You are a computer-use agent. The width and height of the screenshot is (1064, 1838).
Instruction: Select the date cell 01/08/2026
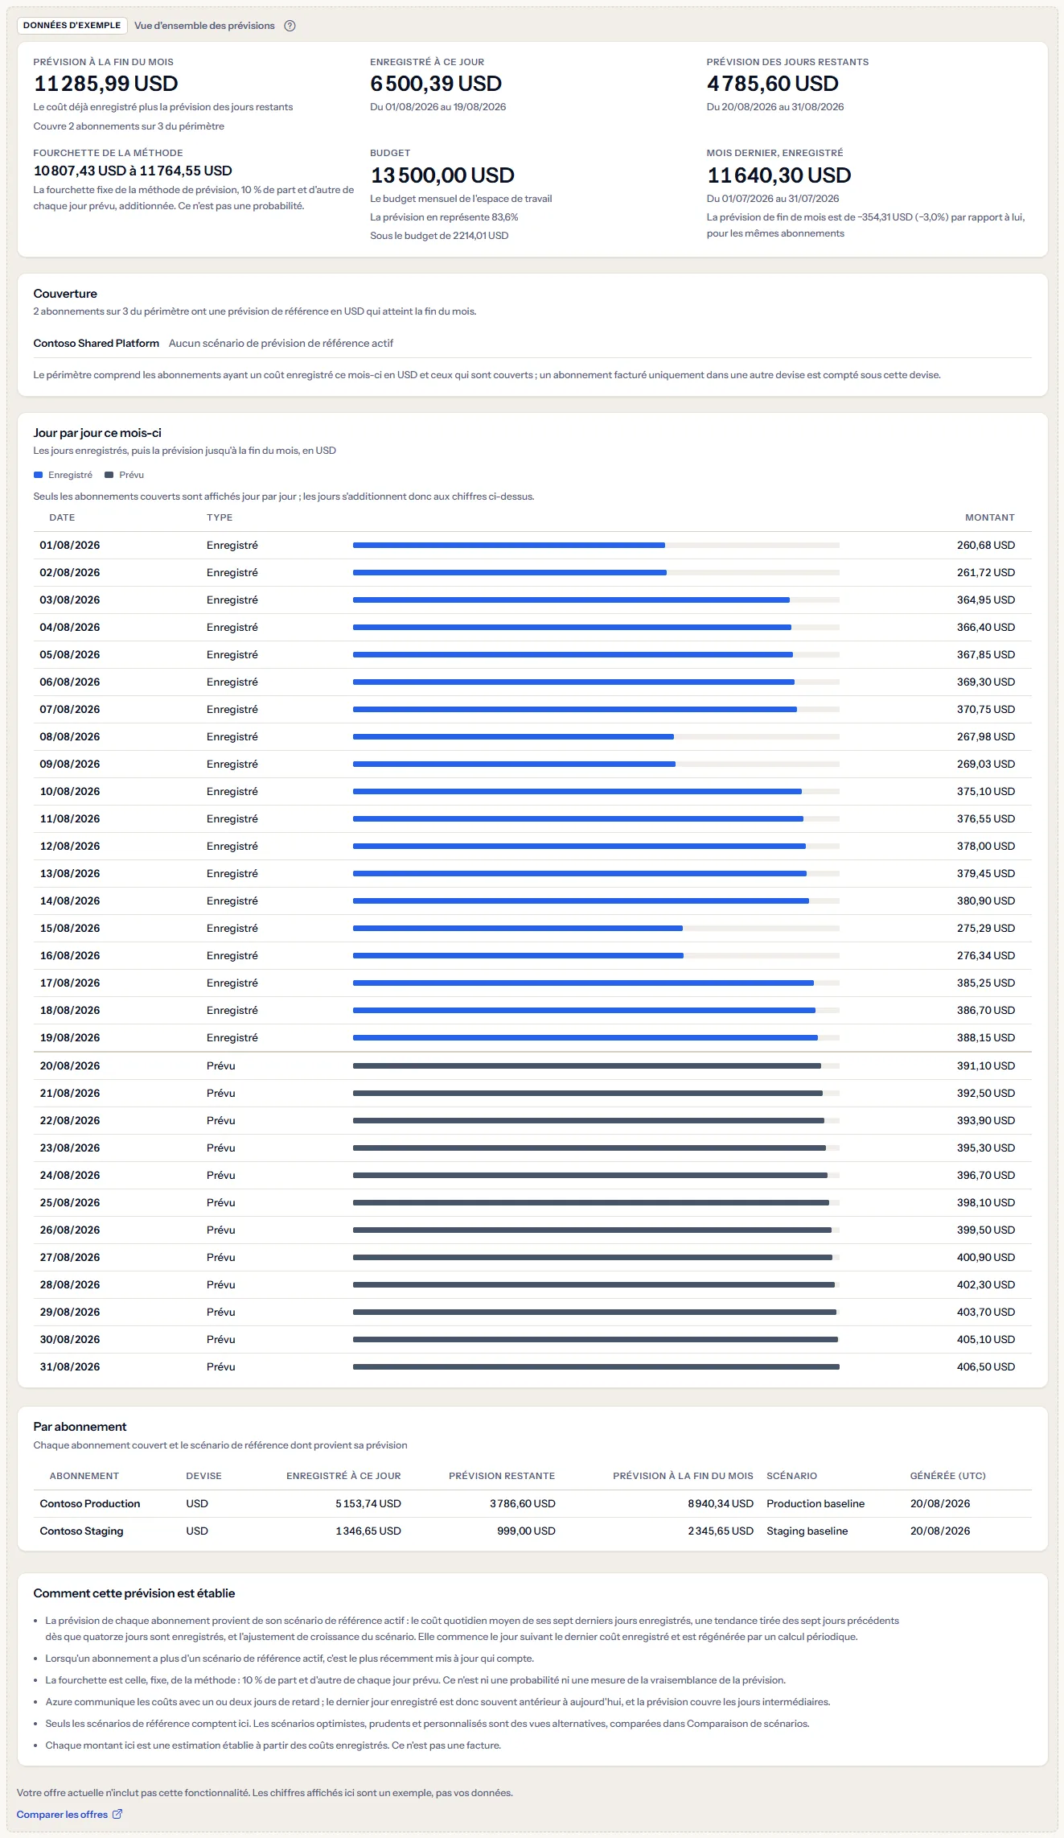point(70,545)
